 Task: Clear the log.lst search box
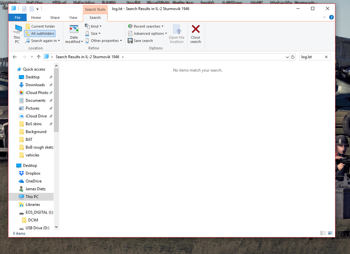(326, 57)
